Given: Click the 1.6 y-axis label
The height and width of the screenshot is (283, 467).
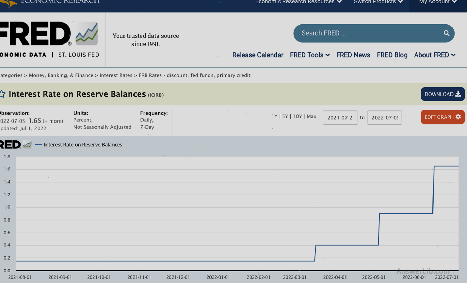Looking at the screenshot, I should (7, 169).
